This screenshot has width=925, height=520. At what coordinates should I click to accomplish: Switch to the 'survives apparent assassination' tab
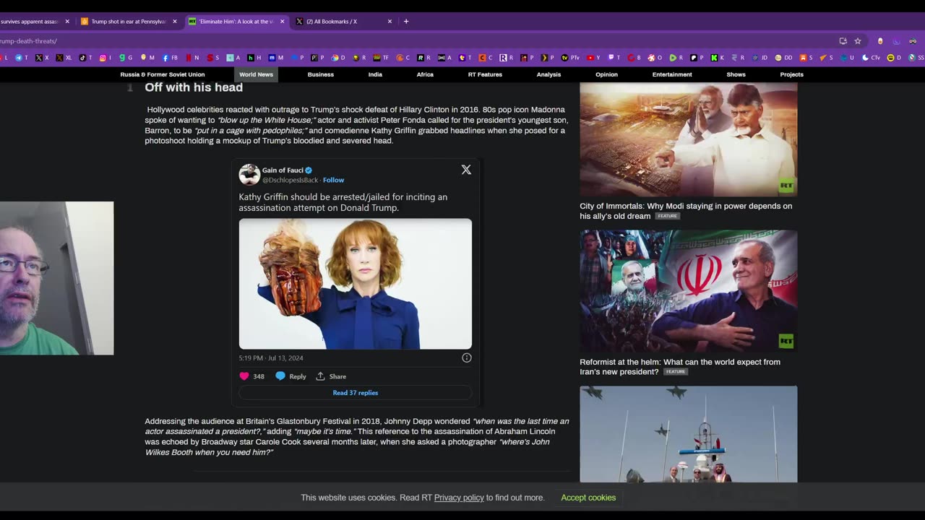[30, 22]
